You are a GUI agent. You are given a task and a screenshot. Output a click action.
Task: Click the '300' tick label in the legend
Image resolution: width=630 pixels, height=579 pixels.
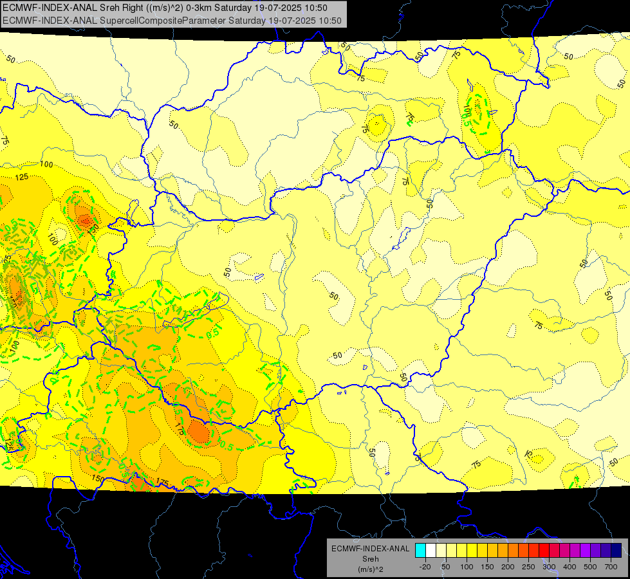(x=550, y=567)
